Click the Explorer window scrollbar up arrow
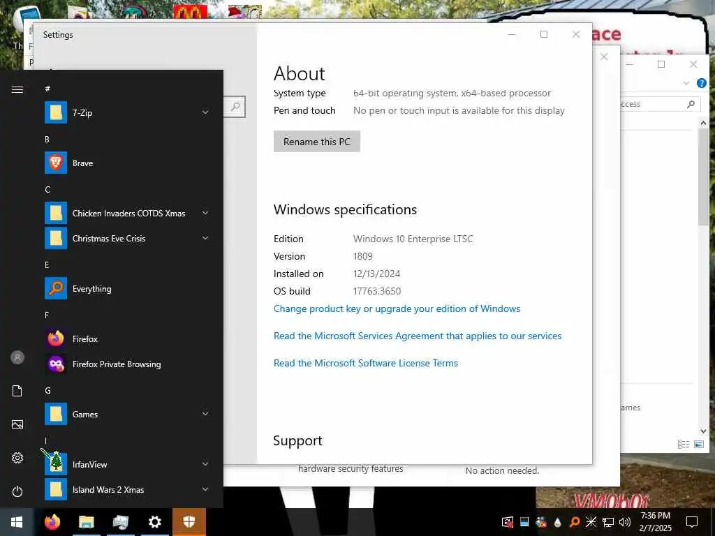715x536 pixels. (x=703, y=123)
